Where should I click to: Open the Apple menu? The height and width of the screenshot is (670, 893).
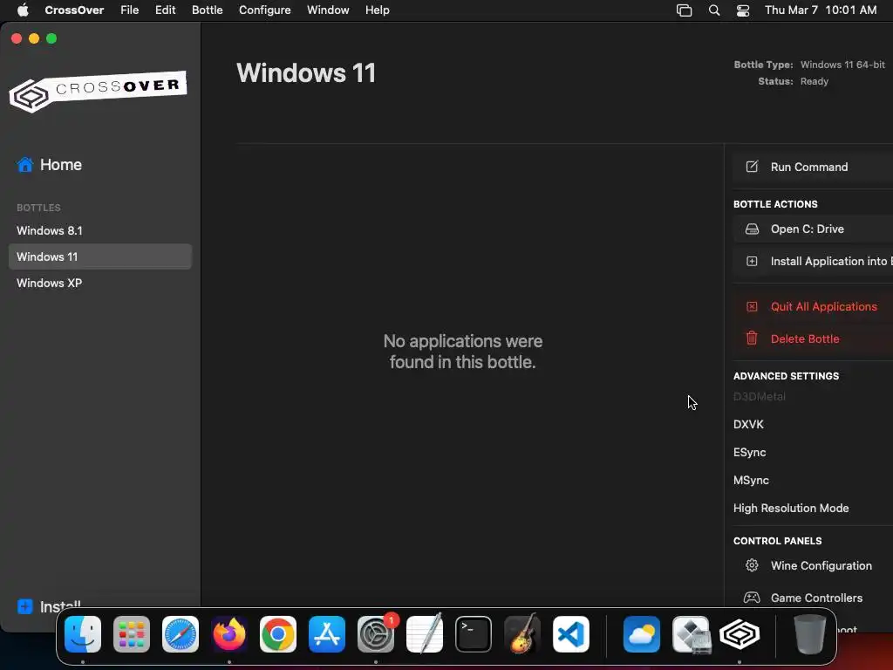coord(23,10)
